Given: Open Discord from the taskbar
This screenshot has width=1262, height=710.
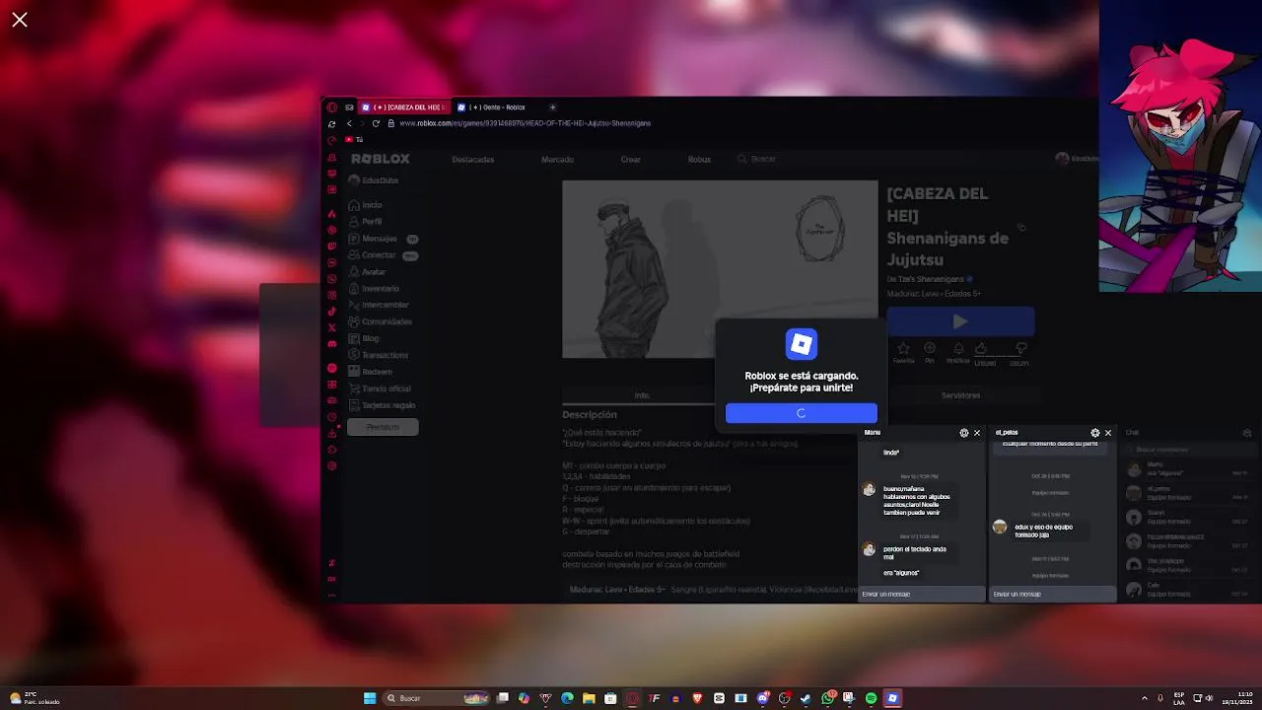Looking at the screenshot, I should point(762,698).
